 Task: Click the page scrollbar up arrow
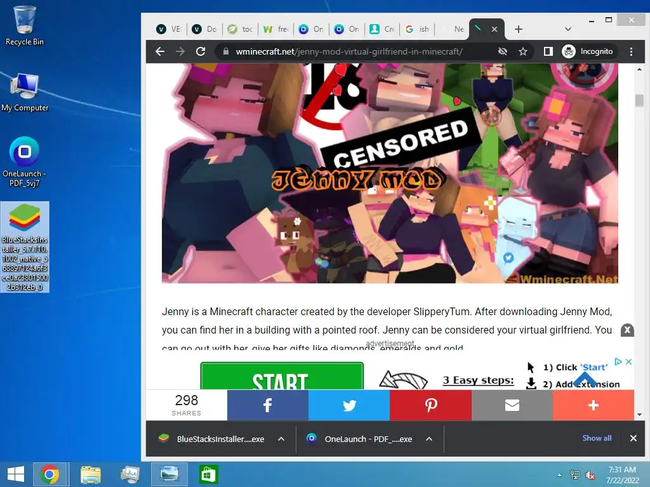(x=639, y=69)
